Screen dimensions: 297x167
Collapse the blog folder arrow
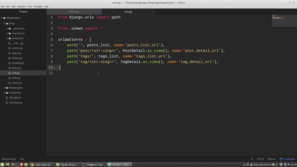(x=4, y=24)
